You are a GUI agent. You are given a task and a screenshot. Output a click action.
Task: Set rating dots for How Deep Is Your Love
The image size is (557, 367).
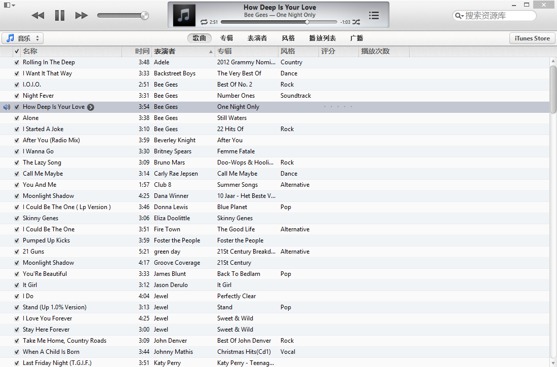point(338,107)
